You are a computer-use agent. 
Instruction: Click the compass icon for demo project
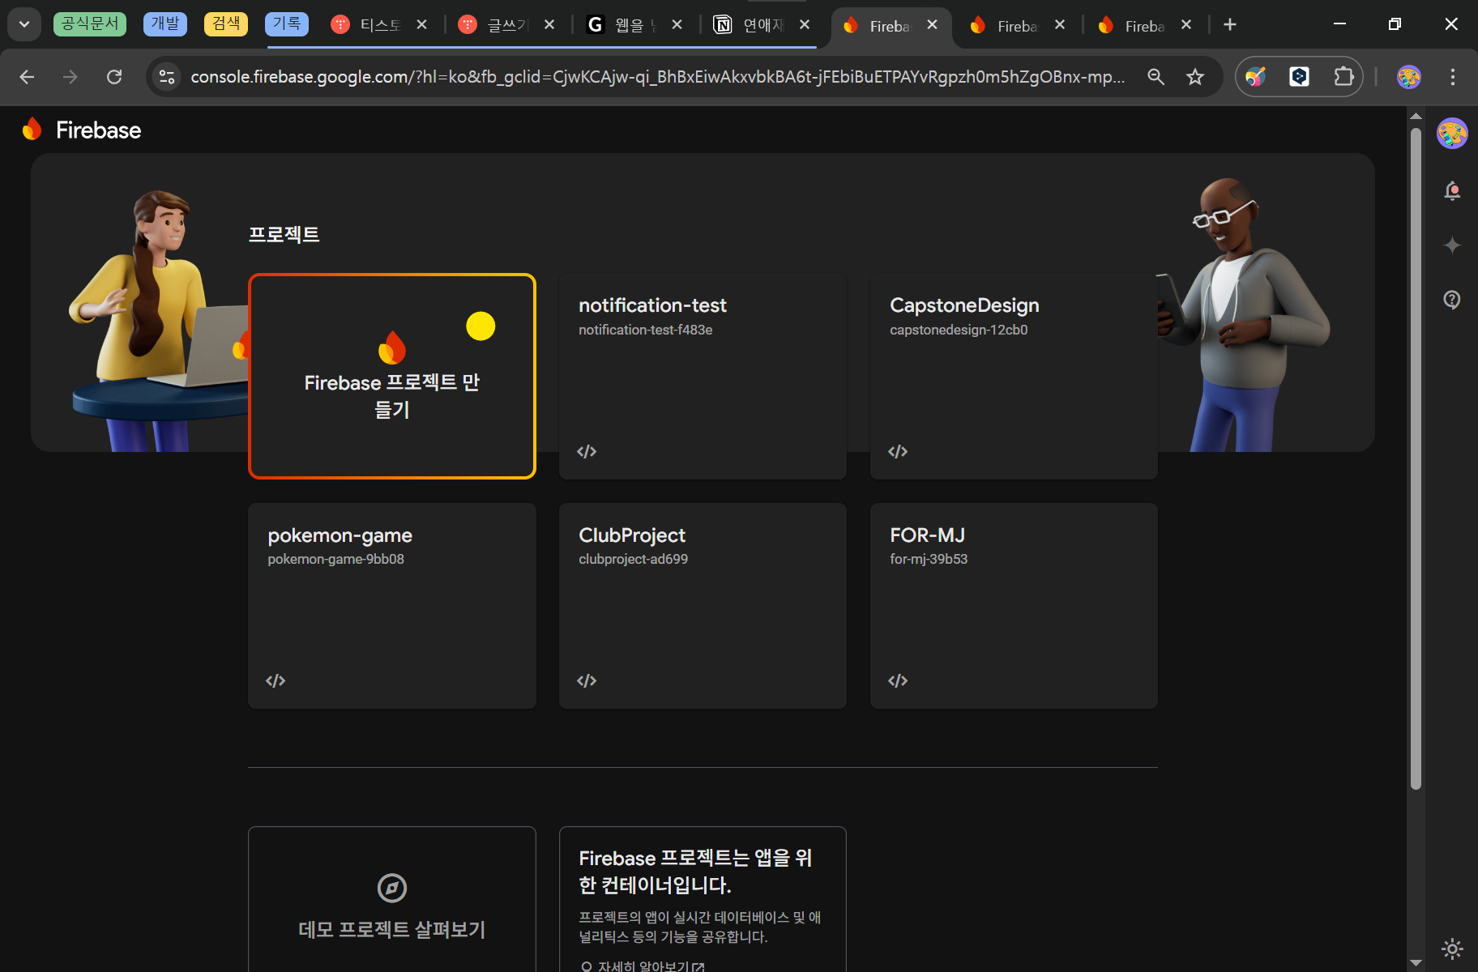pyautogui.click(x=392, y=888)
